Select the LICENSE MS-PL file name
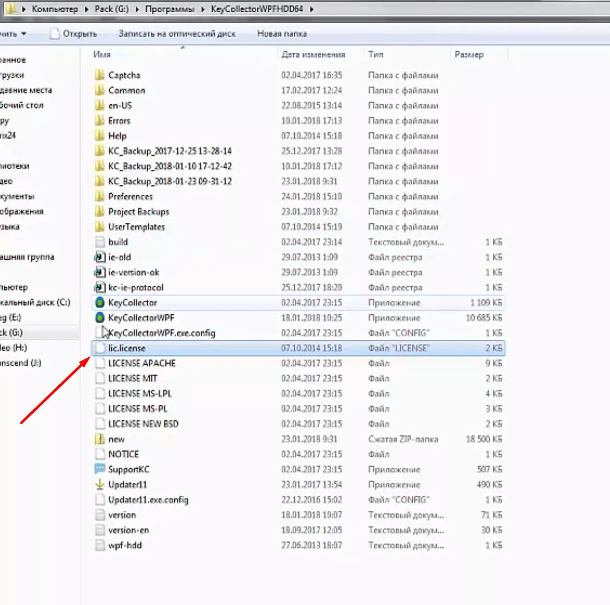This screenshot has width=610, height=605. coord(138,409)
